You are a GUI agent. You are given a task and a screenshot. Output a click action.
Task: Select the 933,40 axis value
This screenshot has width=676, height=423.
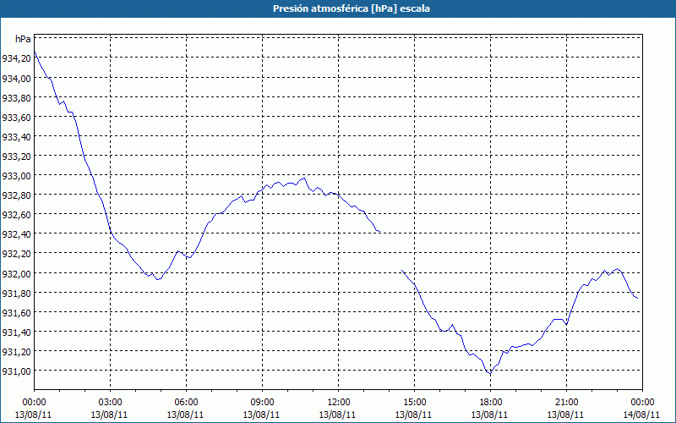click(17, 137)
